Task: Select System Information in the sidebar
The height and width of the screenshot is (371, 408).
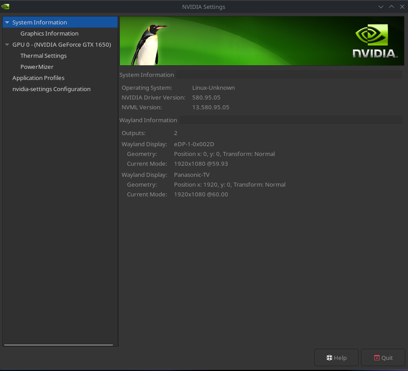Action: [x=40, y=22]
